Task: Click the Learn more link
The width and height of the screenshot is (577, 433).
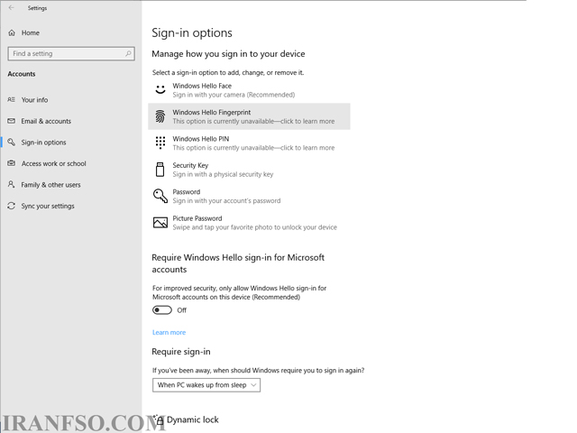Action: (169, 333)
